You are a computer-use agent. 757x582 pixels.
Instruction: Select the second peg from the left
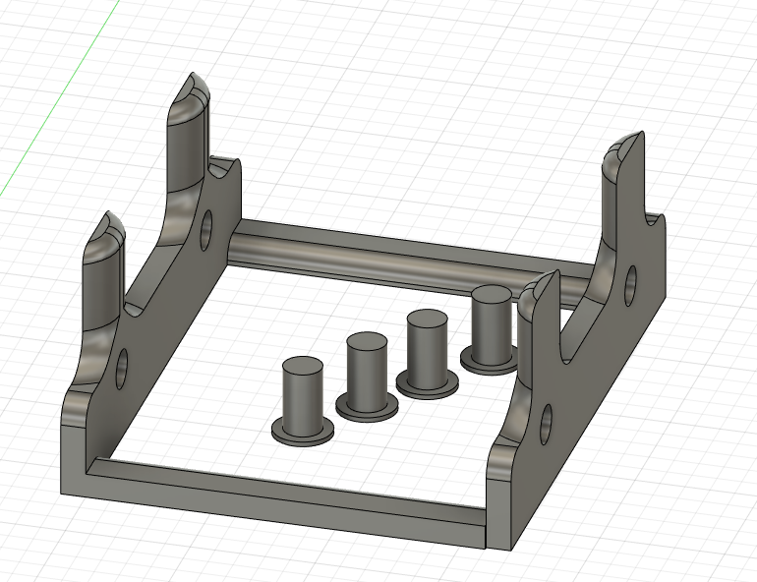point(367,378)
